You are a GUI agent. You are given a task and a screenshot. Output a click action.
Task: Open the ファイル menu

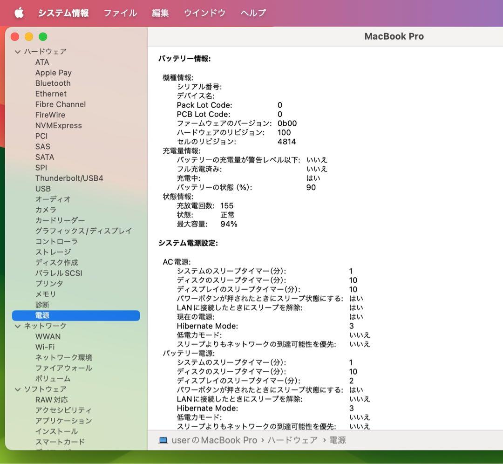120,13
